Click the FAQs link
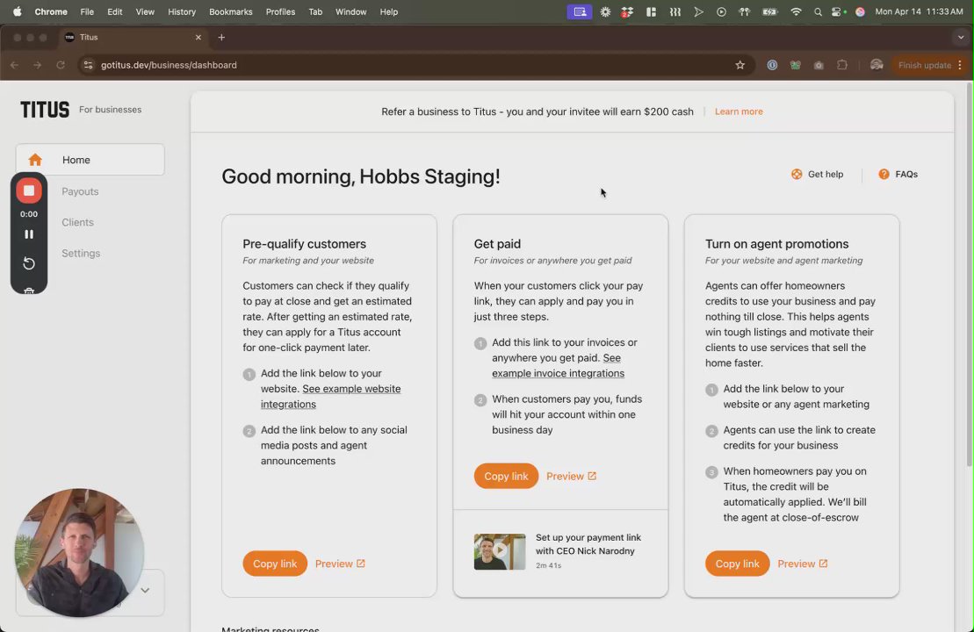This screenshot has width=974, height=632. click(x=898, y=174)
